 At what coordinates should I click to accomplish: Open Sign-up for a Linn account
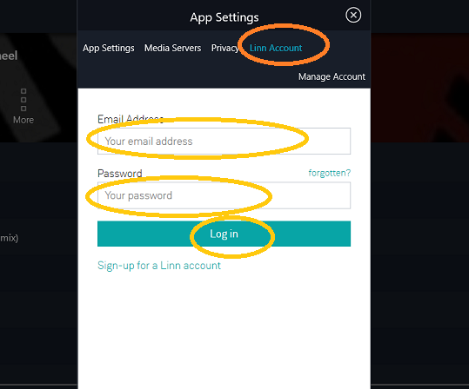click(x=159, y=266)
